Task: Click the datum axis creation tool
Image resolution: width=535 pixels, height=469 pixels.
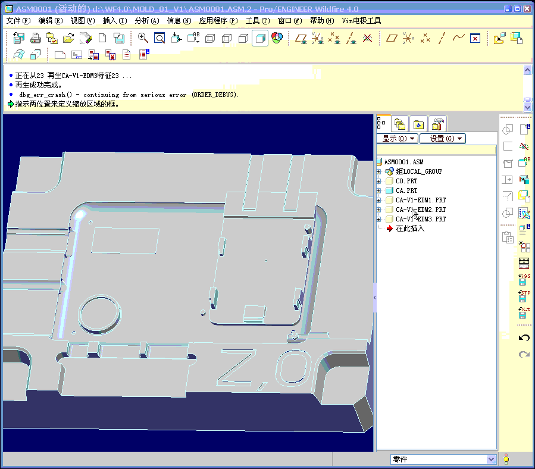Action: pyautogui.click(x=442, y=38)
